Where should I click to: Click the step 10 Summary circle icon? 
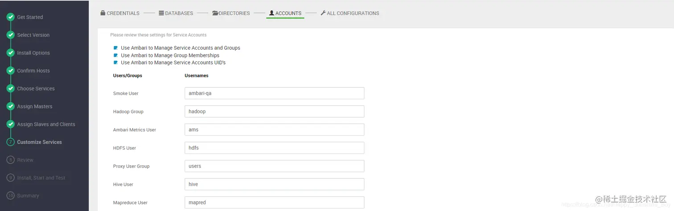tap(10, 195)
